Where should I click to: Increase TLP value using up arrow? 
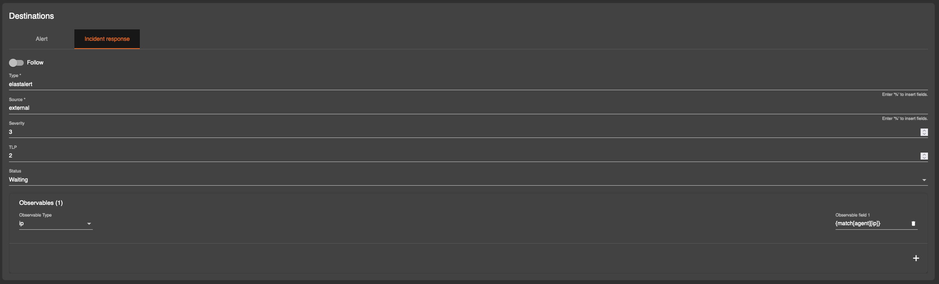coord(924,154)
